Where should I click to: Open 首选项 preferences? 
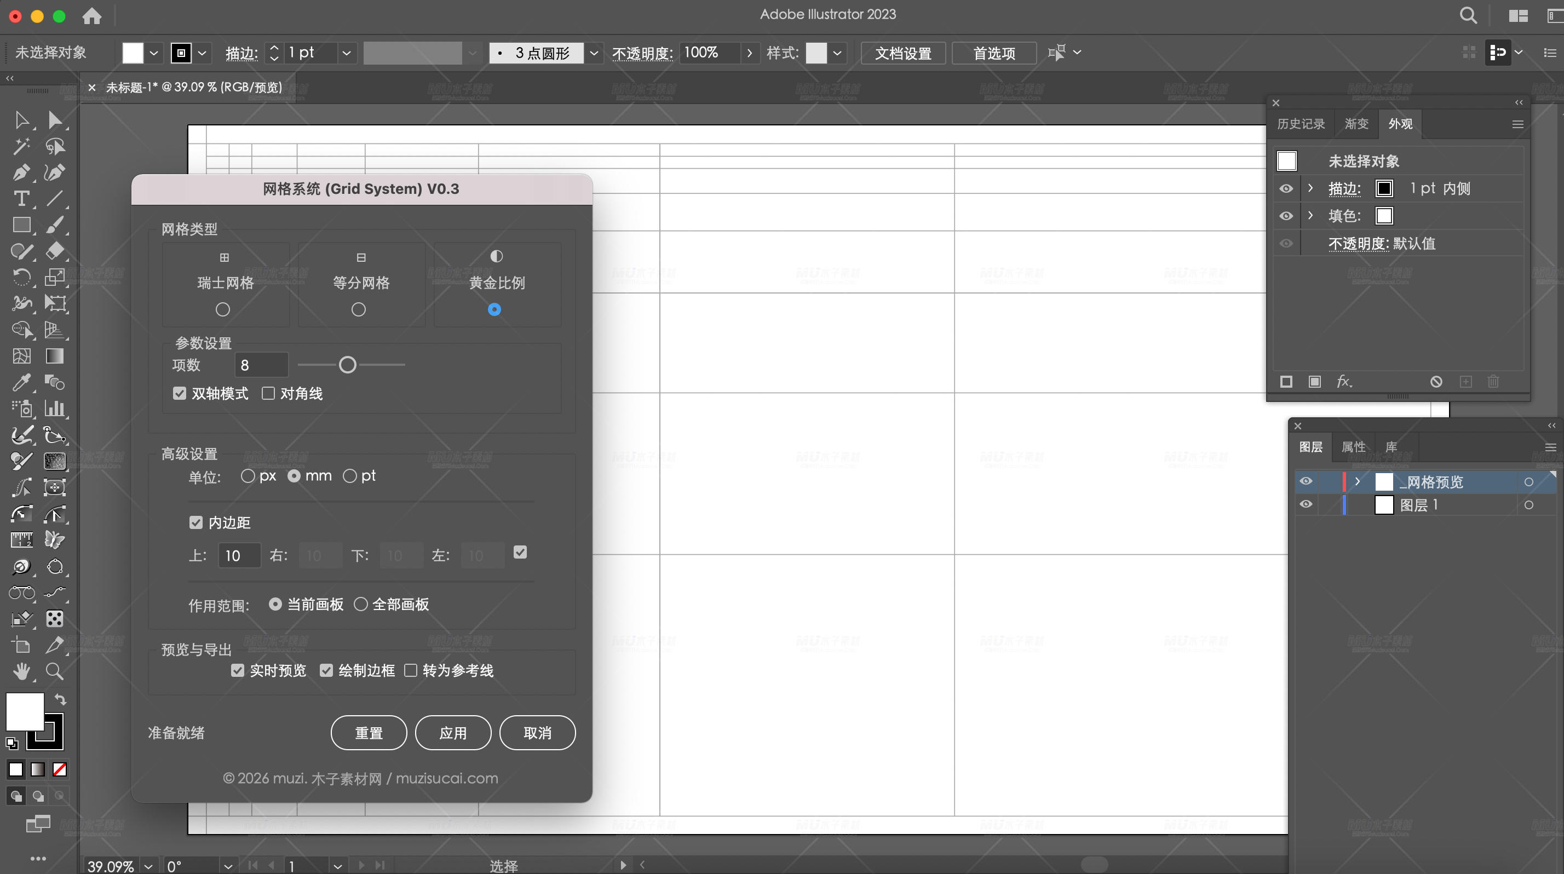coord(994,53)
